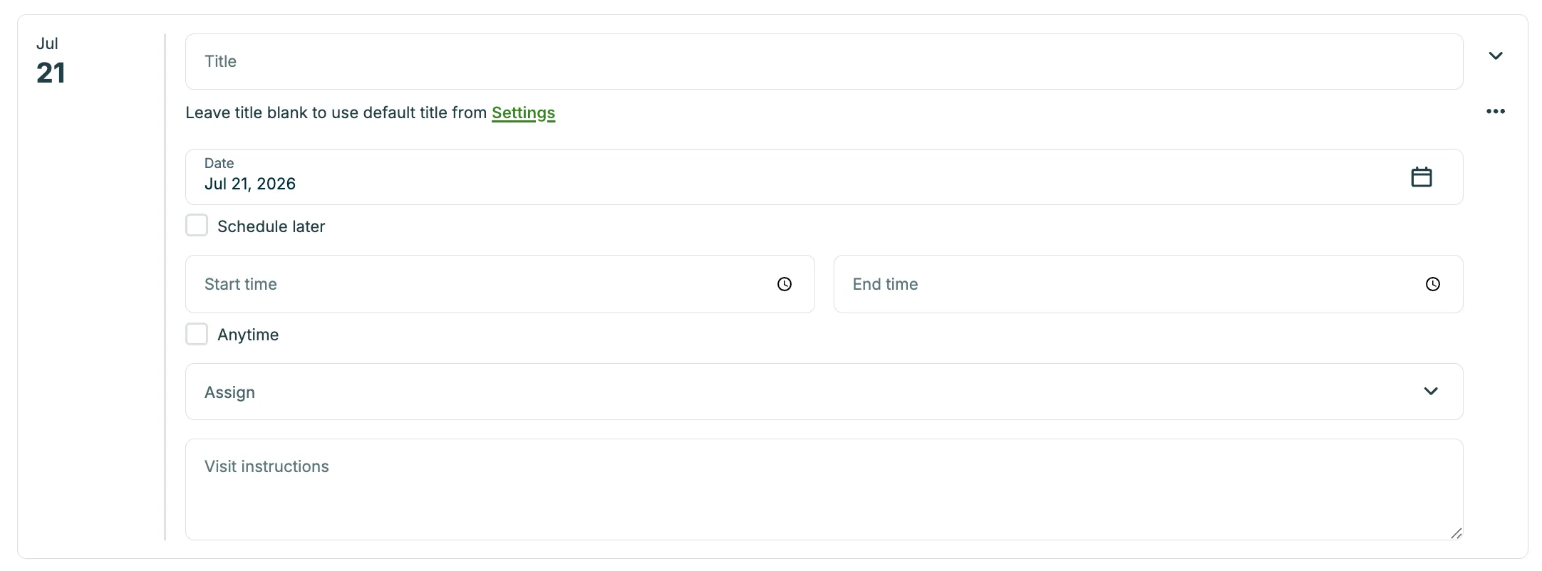Click the 'Jul' month label on the left

47,43
